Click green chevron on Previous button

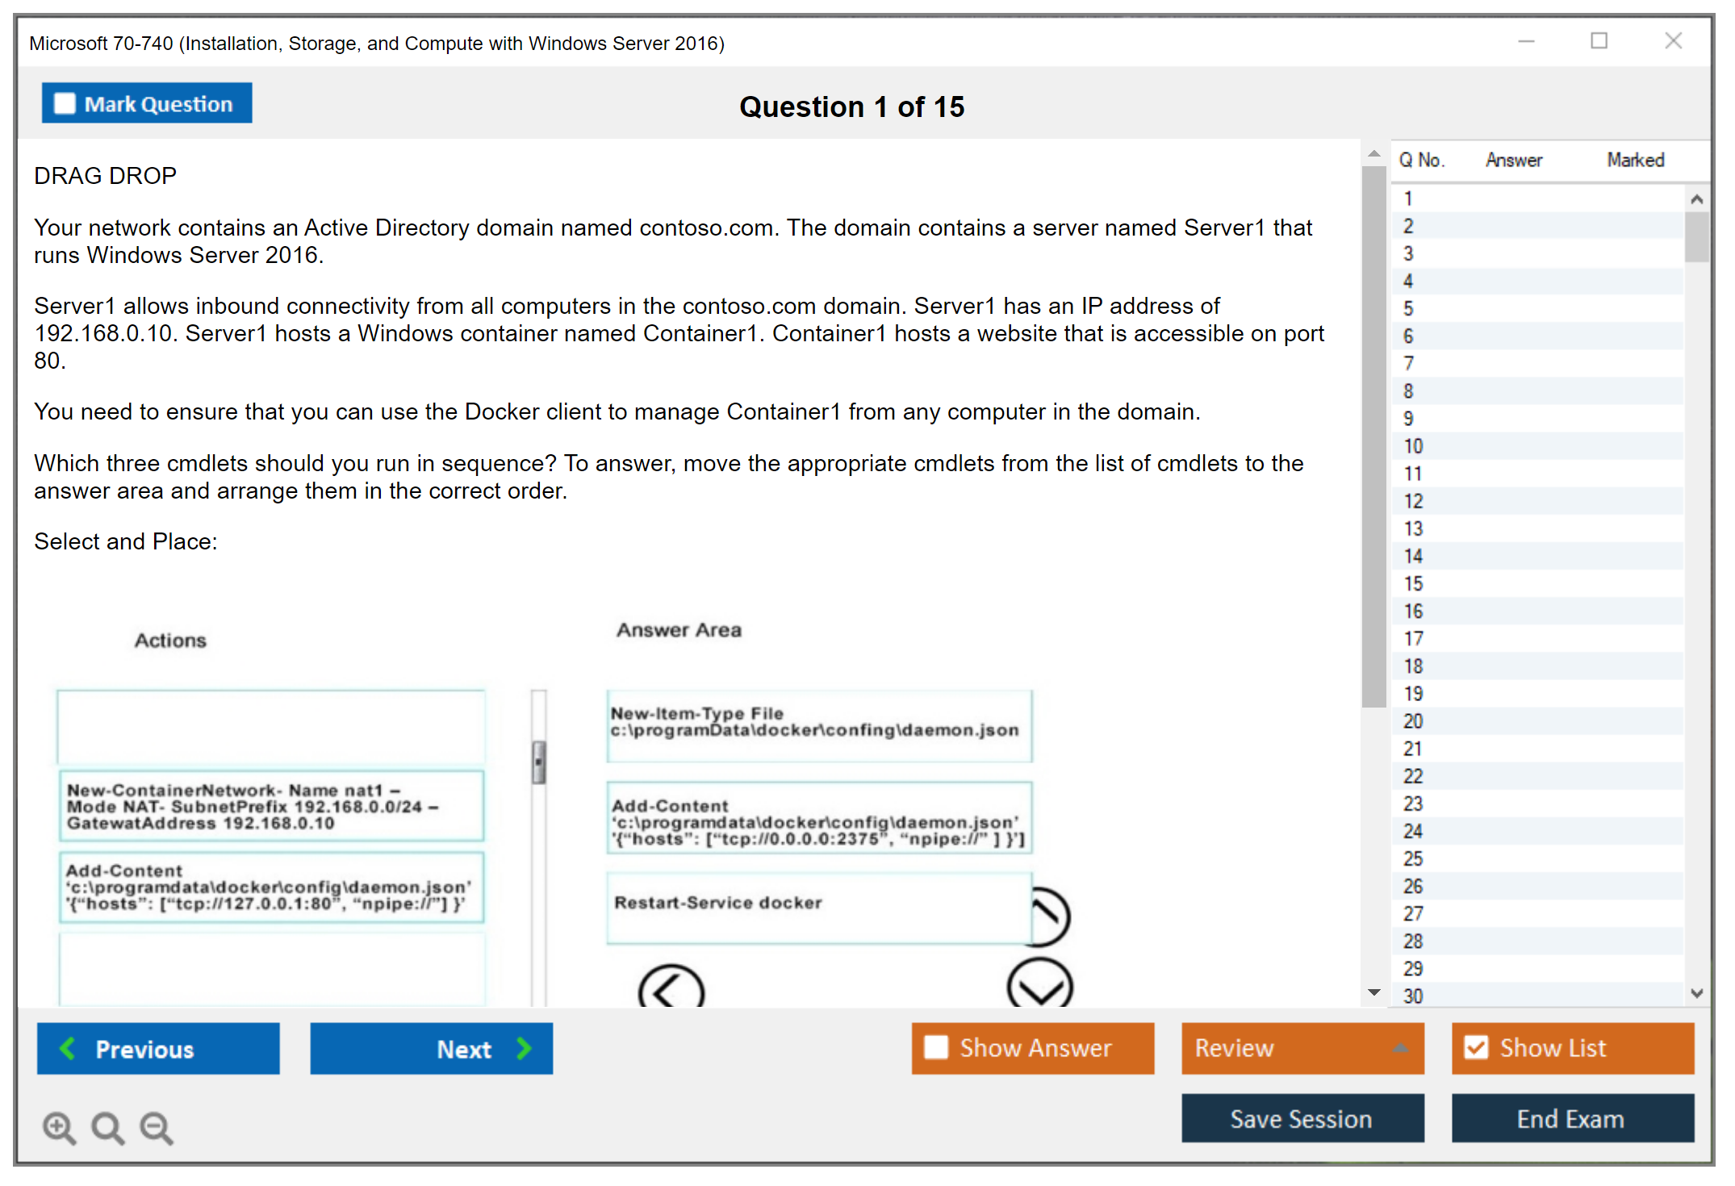tap(68, 1048)
